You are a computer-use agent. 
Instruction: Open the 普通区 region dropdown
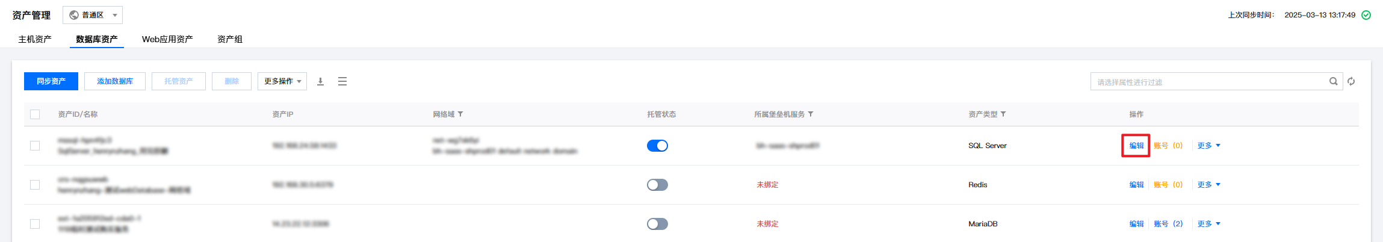pos(93,15)
